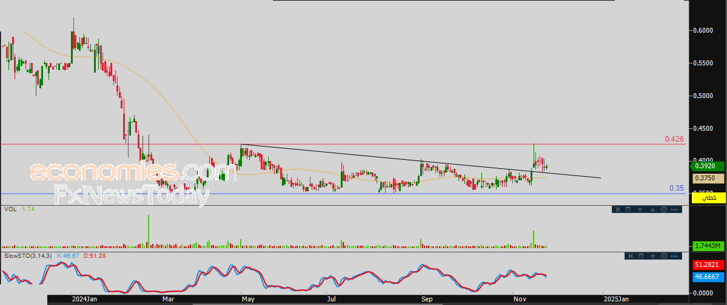The height and width of the screenshot is (305, 727).
Task: Select the 0.426 resistance level label
Action: click(x=674, y=139)
